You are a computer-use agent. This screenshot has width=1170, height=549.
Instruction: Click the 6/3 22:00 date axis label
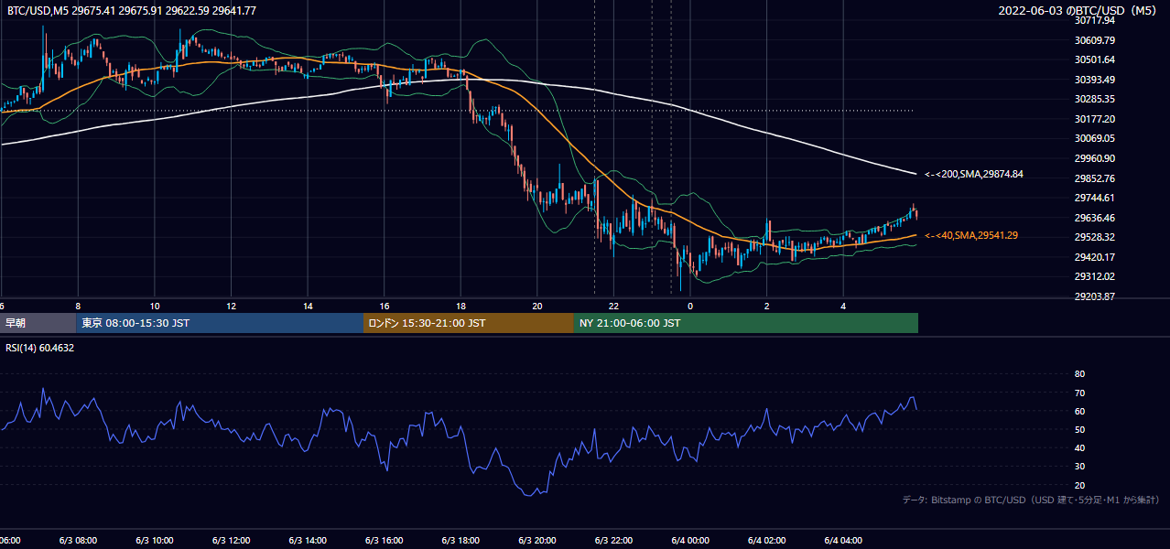pos(613,541)
